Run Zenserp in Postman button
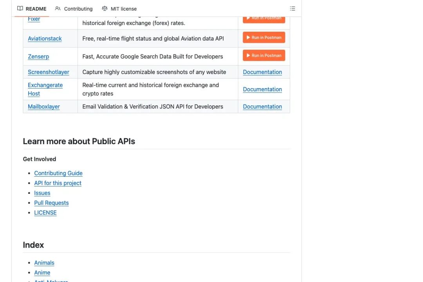This screenshot has height=282, width=423. click(x=264, y=55)
